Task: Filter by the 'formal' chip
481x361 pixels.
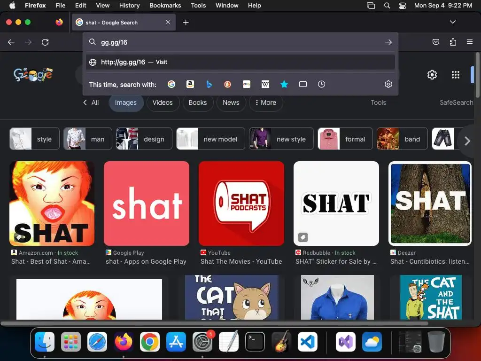Action: pos(345,139)
